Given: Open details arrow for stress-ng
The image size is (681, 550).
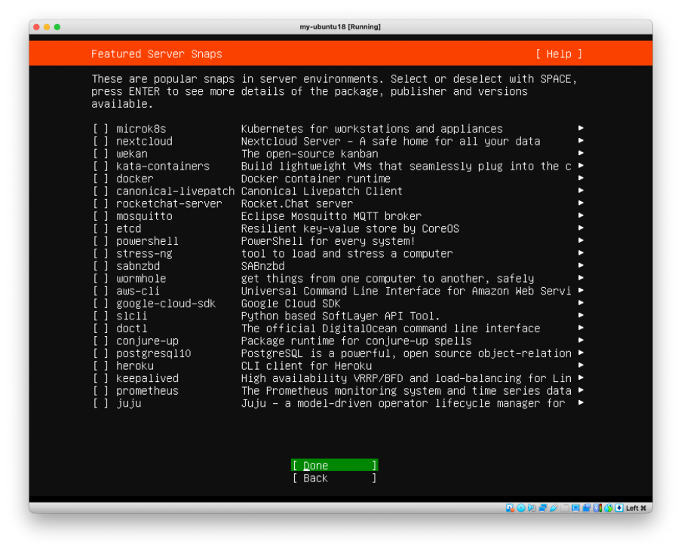Looking at the screenshot, I should 581,253.
